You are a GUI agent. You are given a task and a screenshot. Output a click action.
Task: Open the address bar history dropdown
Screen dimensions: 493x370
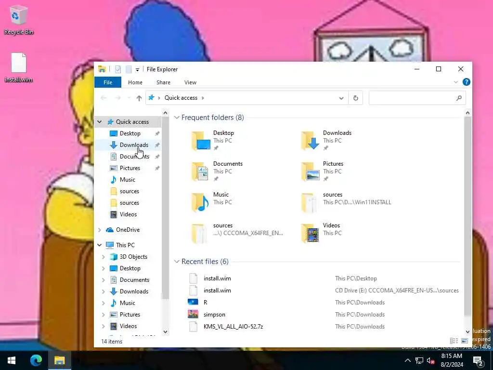(341, 98)
